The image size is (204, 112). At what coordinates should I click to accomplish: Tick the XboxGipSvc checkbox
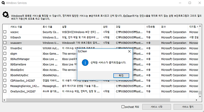click(x=5, y=70)
